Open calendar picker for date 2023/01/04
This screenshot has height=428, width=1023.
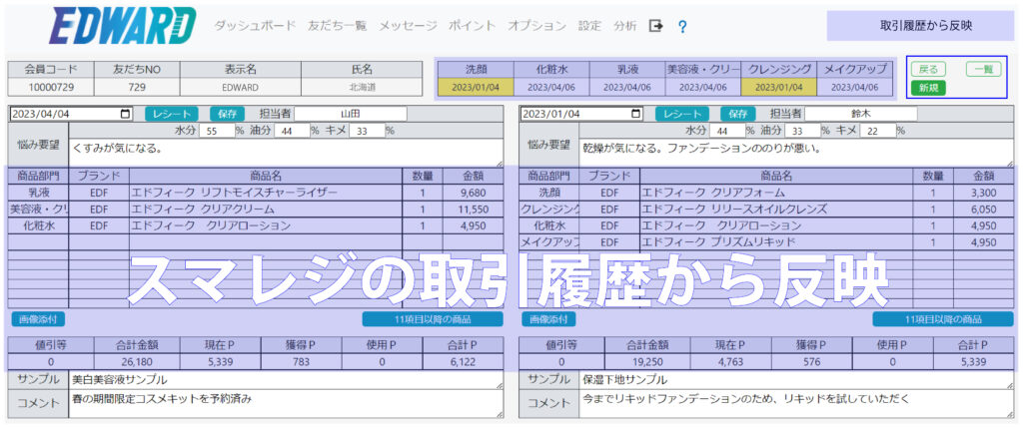click(636, 114)
